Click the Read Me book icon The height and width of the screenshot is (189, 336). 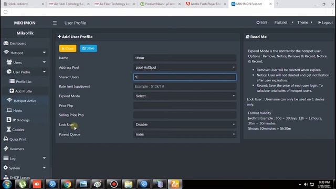(247, 37)
